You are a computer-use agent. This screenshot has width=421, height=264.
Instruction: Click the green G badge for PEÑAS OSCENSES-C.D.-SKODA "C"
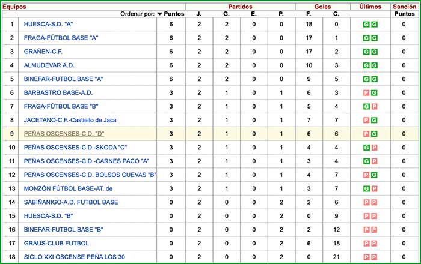(x=366, y=148)
